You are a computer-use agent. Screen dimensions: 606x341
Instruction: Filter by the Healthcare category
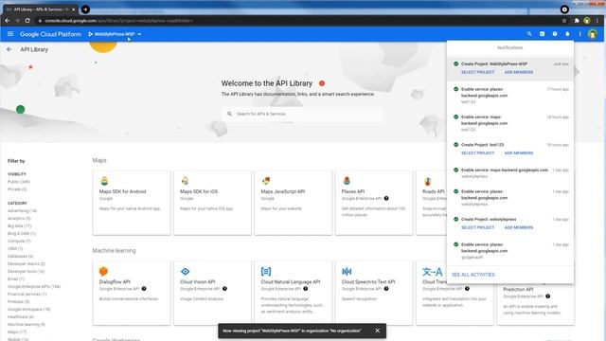pyautogui.click(x=21, y=316)
